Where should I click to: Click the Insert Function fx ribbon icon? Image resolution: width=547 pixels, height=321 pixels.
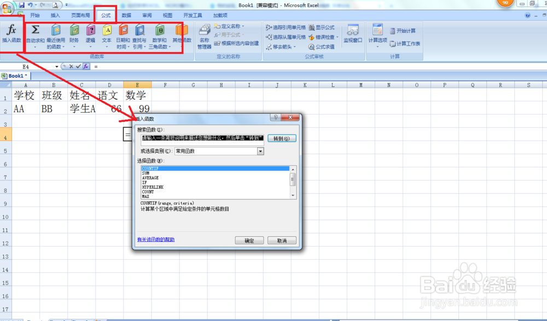(x=11, y=30)
